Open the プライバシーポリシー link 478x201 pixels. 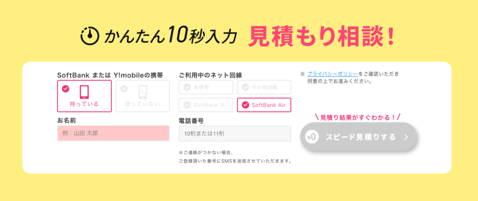point(332,74)
